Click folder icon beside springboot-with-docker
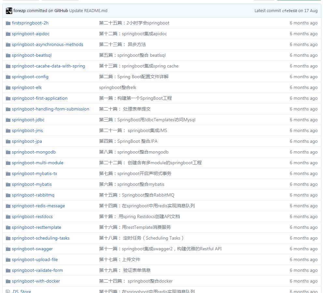323x293 pixels. point(8,281)
